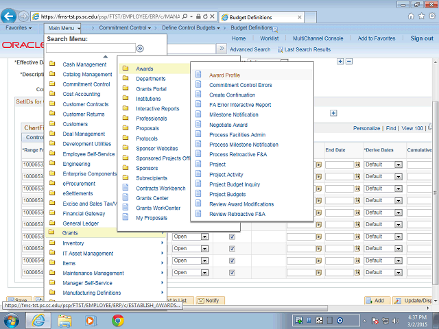Image resolution: width=439 pixels, height=329 pixels.
Task: Uncheck the checkbox in the last visible row
Action: click(232, 272)
